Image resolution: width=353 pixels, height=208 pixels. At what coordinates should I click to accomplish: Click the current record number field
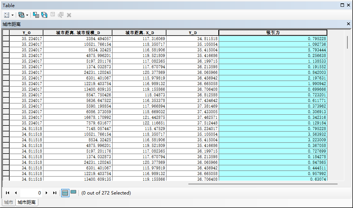pos(31,193)
